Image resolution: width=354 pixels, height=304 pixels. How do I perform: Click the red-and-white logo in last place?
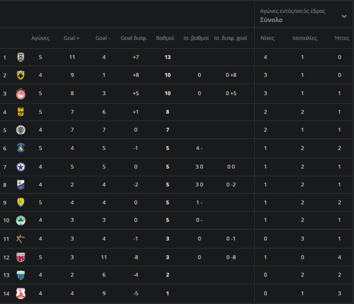(21, 293)
